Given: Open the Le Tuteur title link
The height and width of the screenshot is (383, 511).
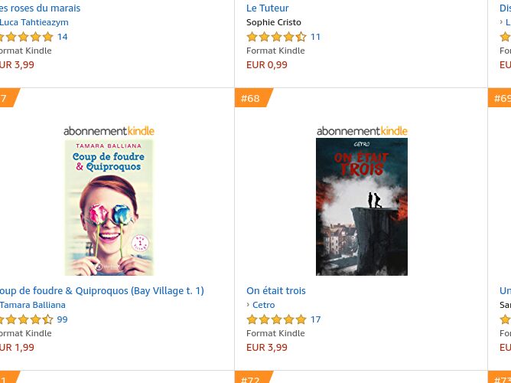Looking at the screenshot, I should click(267, 8).
